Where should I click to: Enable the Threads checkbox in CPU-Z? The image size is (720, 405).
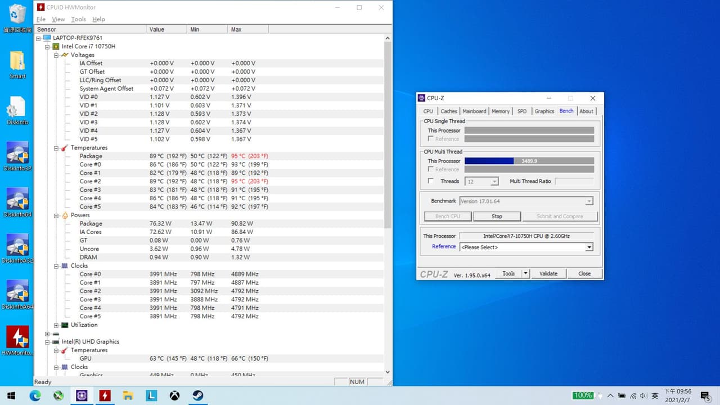[431, 181]
